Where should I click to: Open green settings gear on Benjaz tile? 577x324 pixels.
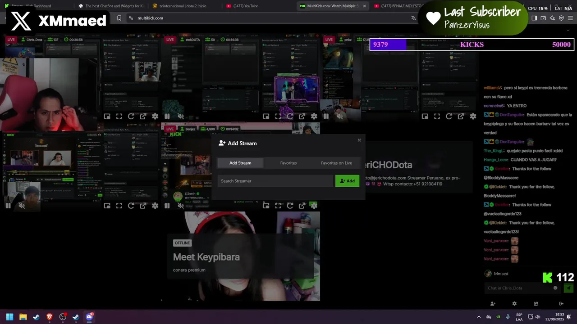pyautogui.click(x=314, y=206)
